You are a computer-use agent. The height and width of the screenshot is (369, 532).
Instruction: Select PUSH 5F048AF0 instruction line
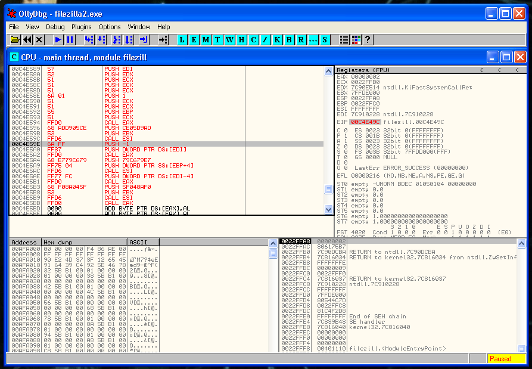[166, 187]
